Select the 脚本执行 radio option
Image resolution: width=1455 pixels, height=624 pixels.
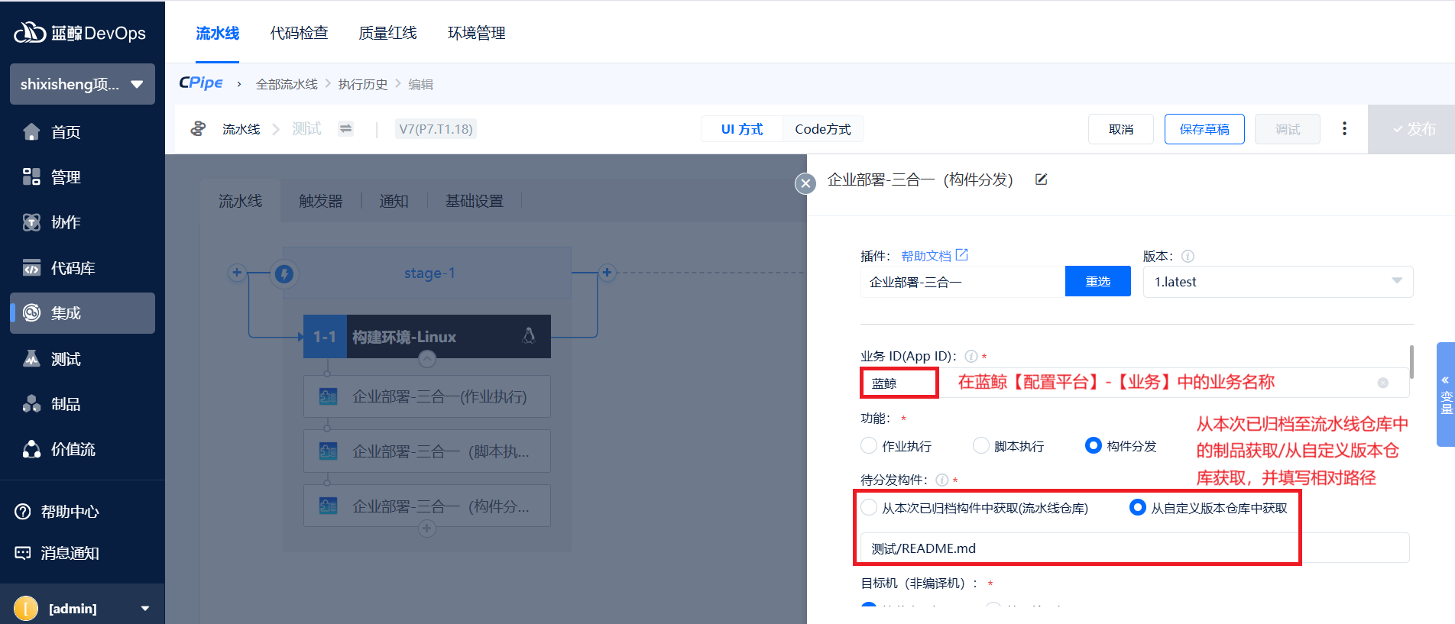coord(981,445)
